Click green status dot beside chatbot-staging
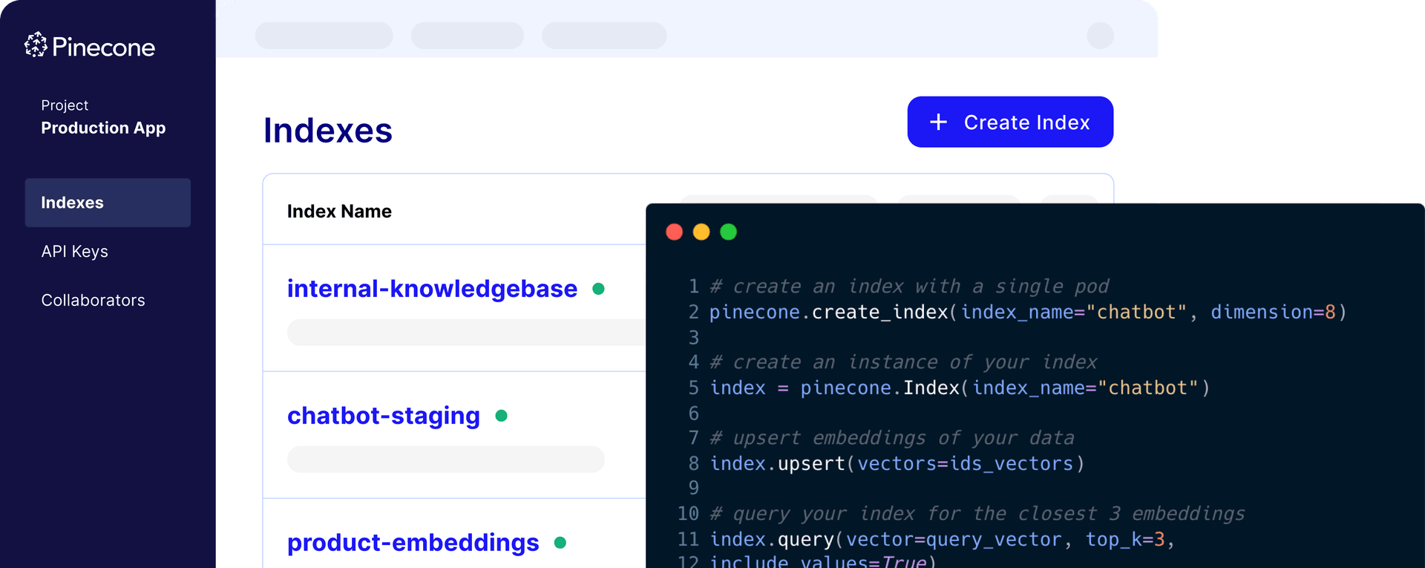Image resolution: width=1425 pixels, height=568 pixels. pyautogui.click(x=501, y=416)
